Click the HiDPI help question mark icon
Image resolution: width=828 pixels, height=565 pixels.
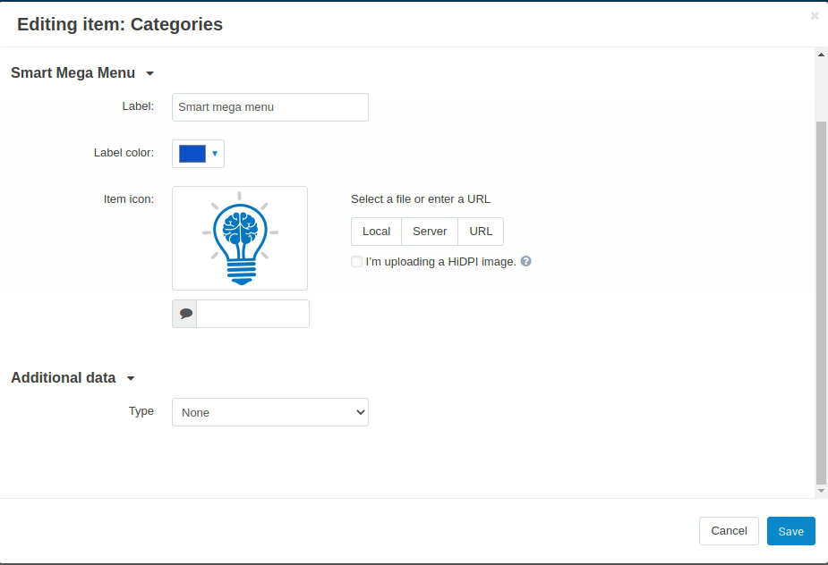click(x=526, y=261)
